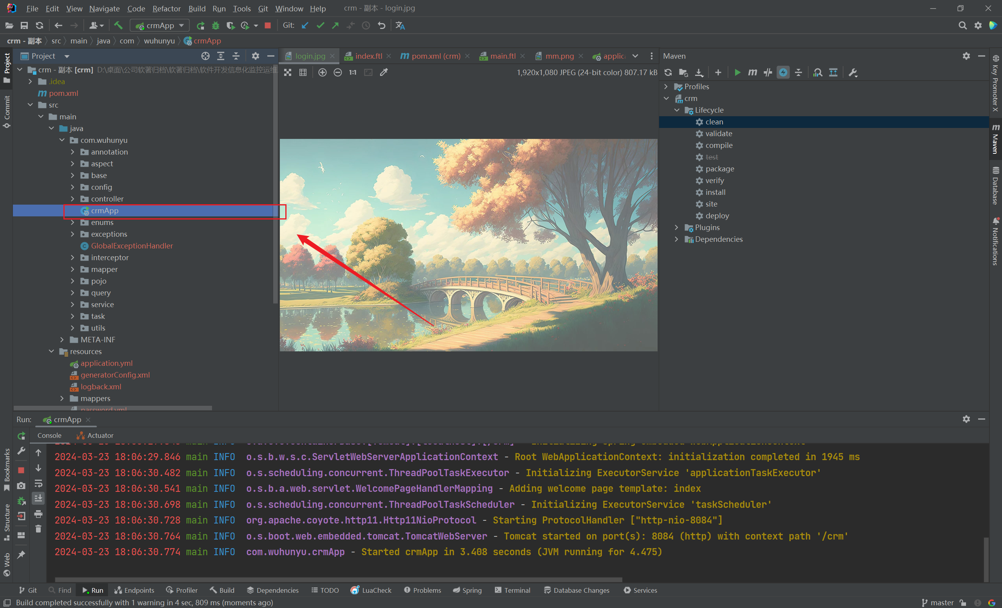Image resolution: width=1002 pixels, height=608 pixels.
Task: Open Problems tool window
Action: click(422, 590)
